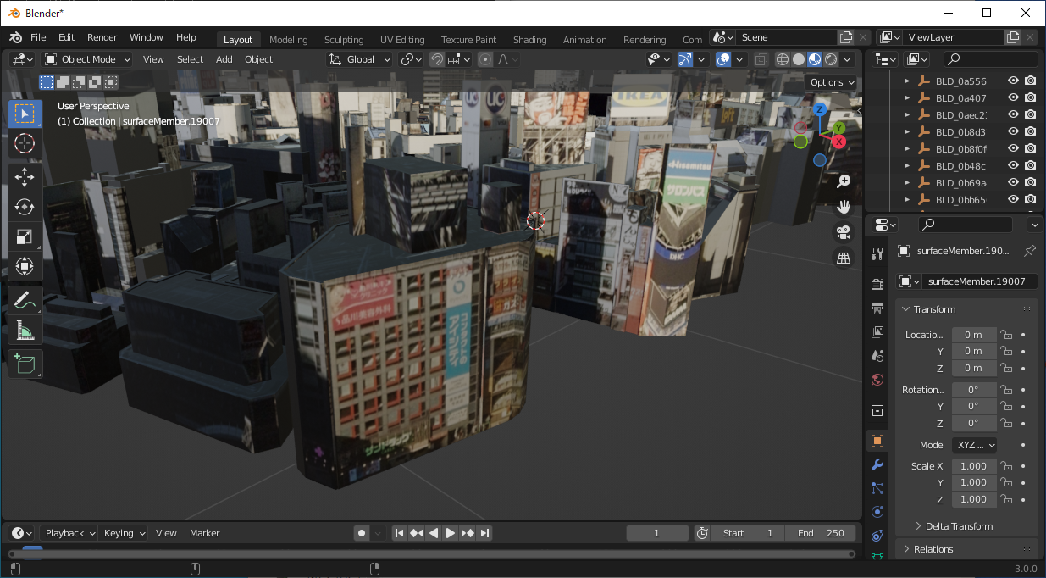Expand the BLD_0aec2 tree item

click(907, 114)
